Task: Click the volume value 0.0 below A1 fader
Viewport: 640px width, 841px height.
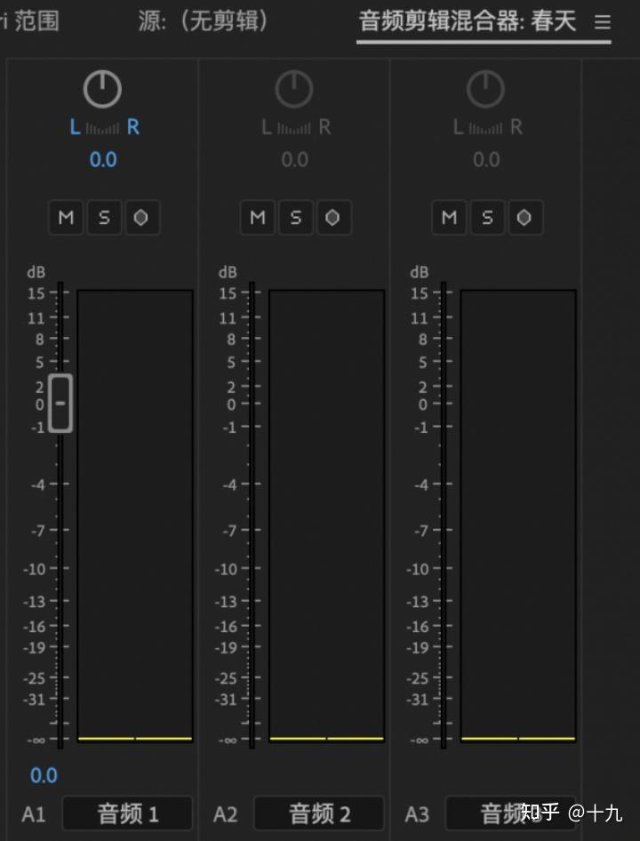Action: click(44, 775)
